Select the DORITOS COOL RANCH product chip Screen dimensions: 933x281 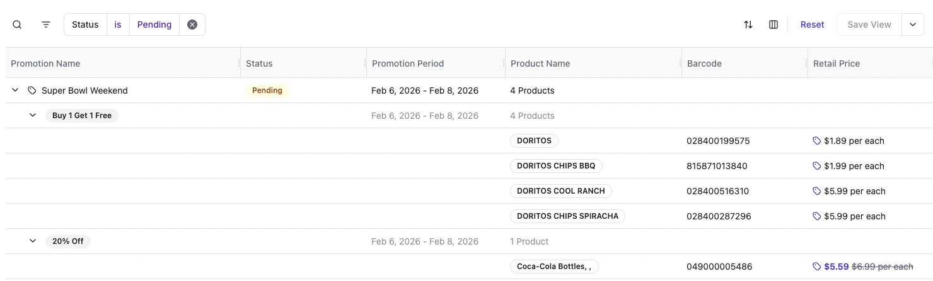[560, 191]
